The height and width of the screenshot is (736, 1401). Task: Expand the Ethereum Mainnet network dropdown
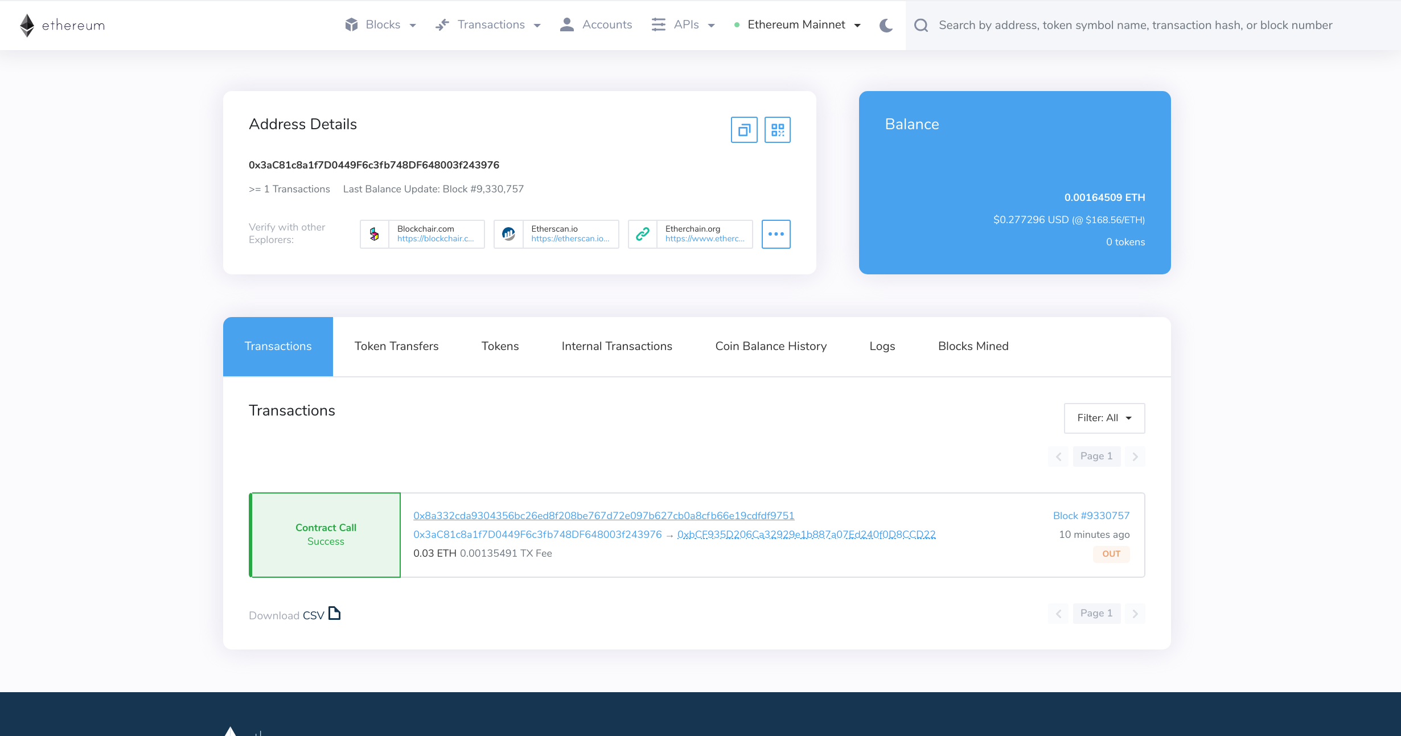coord(799,24)
